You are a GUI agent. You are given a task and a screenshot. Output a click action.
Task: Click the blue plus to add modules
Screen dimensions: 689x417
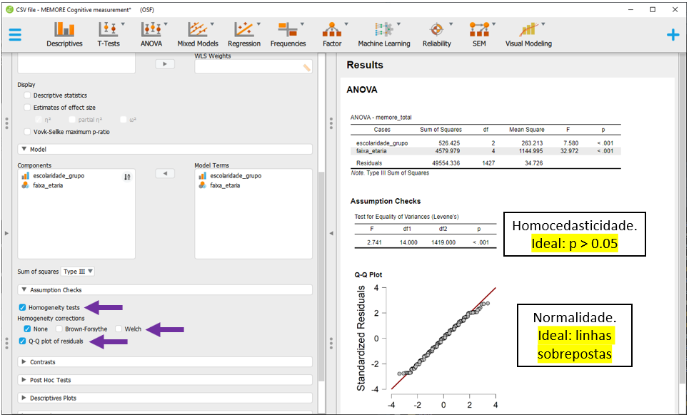click(673, 35)
